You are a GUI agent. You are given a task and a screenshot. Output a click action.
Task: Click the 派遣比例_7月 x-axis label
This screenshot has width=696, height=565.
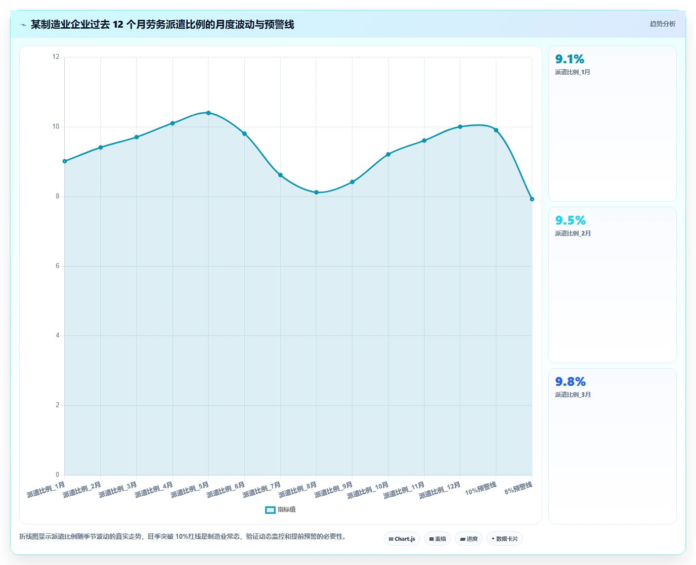pos(261,490)
